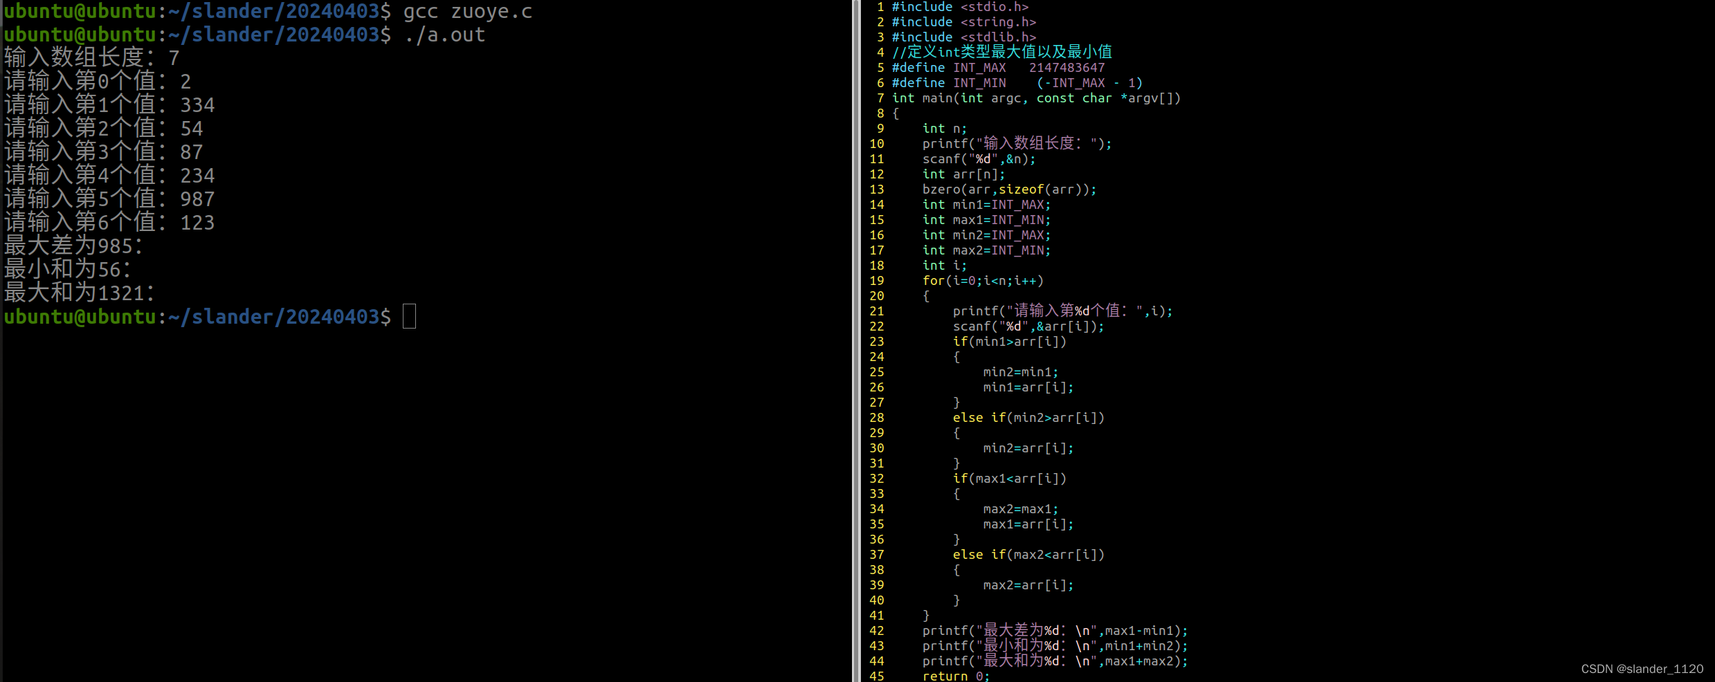1715x682 pixels.
Task: Click the 'int min2=INT_MAX;' line
Action: tap(986, 235)
